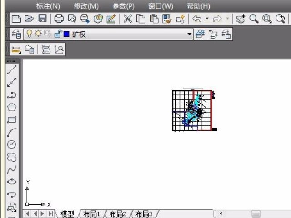Select the Spline curve tool
The width and height of the screenshot is (291, 218).
12,169
